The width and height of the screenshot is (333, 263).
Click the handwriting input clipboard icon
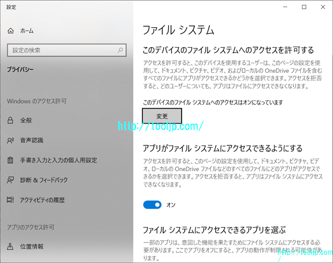[x=10, y=160]
